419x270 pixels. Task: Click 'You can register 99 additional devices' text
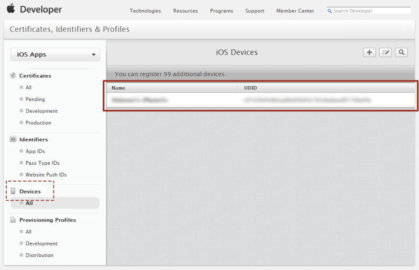point(170,74)
